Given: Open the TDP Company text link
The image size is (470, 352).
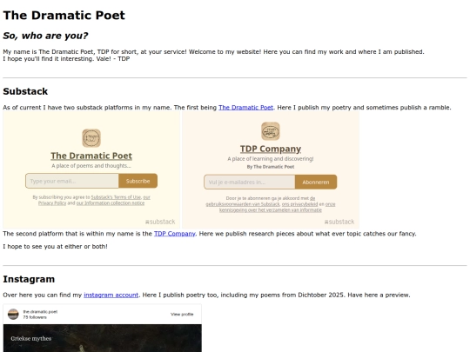Looking at the screenshot, I should pos(174,234).
